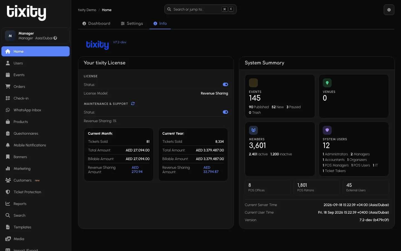Click the Home breadcrumb
401x251 pixels.
(x=107, y=10)
